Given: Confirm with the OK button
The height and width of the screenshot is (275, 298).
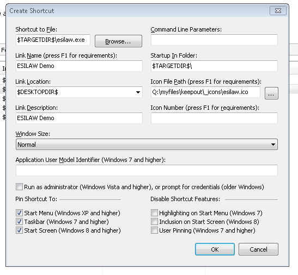Looking at the screenshot, I should 215,249.
